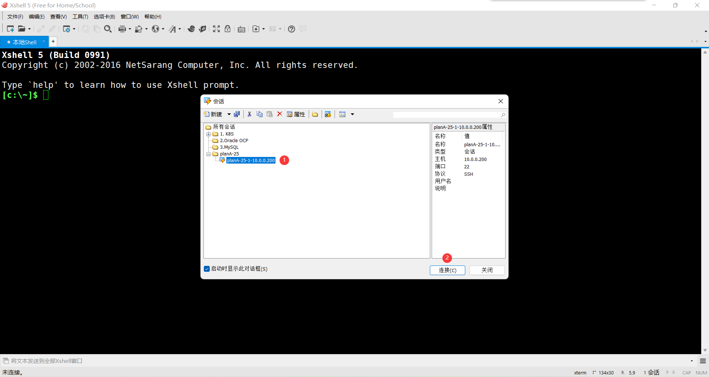Click the search input field in session dialog

coord(446,115)
